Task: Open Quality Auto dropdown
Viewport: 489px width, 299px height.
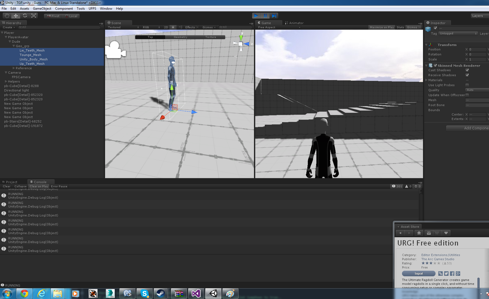Action: point(477,90)
